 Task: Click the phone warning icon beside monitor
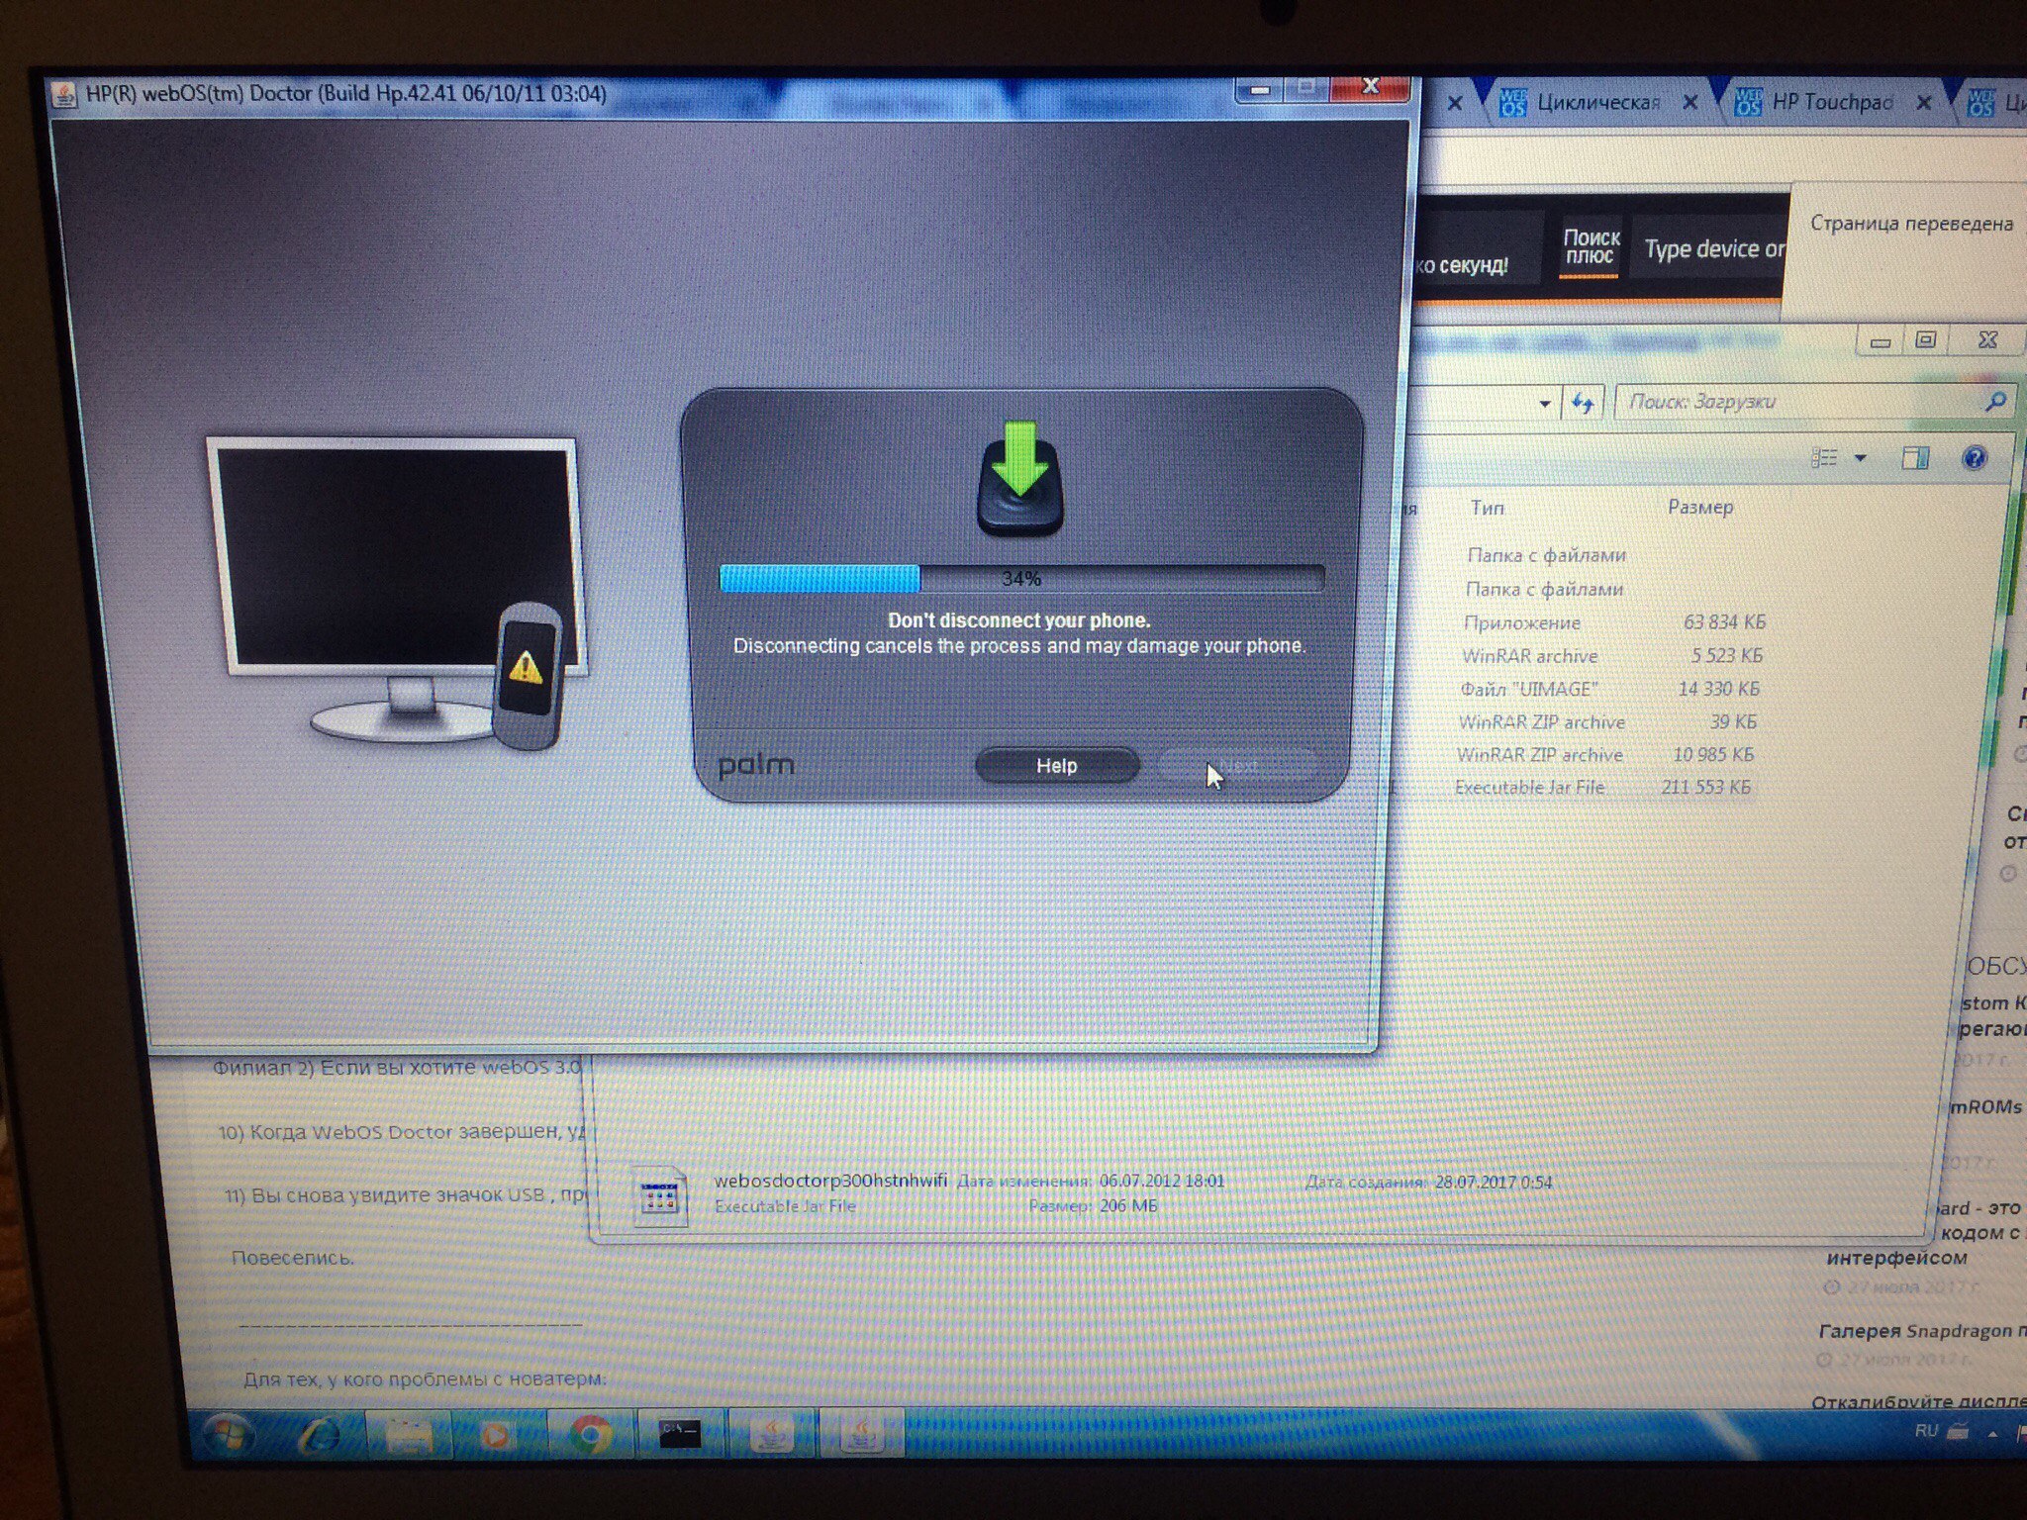[526, 669]
